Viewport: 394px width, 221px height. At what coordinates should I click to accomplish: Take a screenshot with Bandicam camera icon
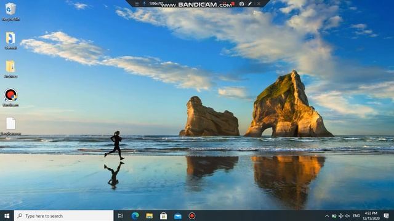pos(241,4)
